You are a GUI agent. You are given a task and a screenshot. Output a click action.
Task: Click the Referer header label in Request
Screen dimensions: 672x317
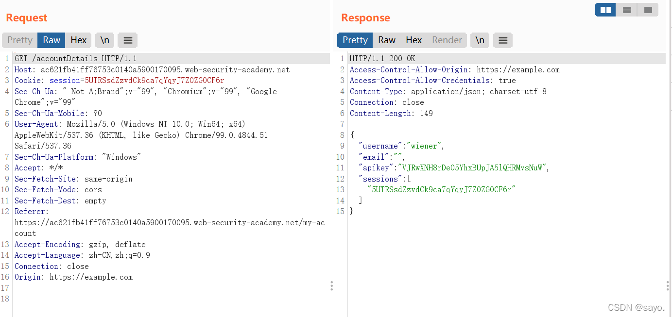click(32, 212)
